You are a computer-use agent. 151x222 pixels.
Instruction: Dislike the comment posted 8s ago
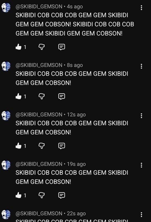click(x=42, y=96)
